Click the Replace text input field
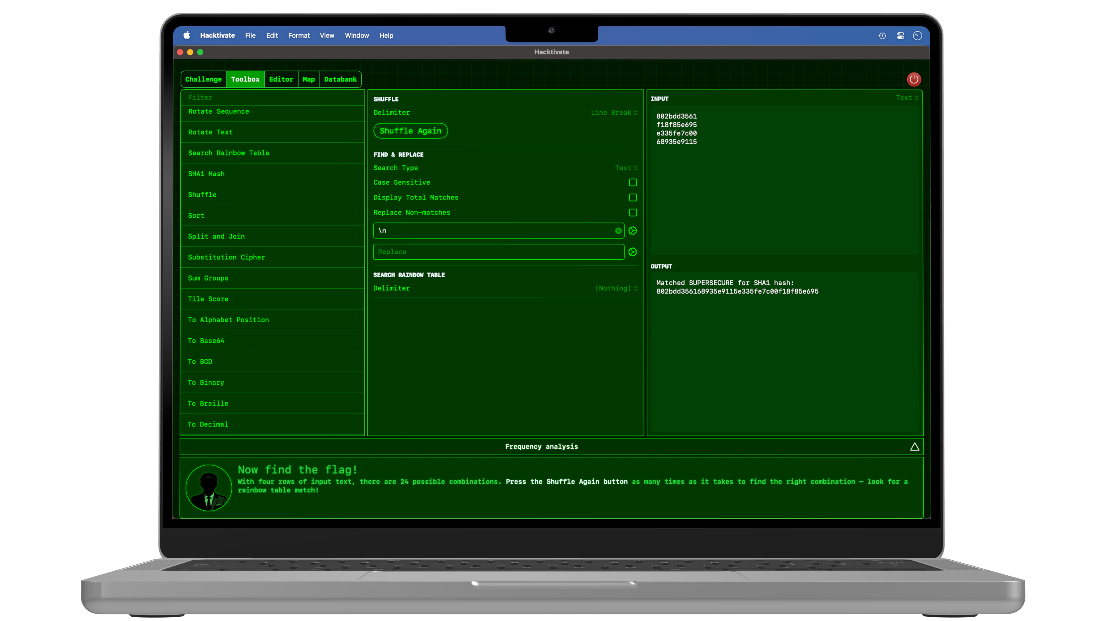Screen dimensions: 1105x621 [498, 252]
